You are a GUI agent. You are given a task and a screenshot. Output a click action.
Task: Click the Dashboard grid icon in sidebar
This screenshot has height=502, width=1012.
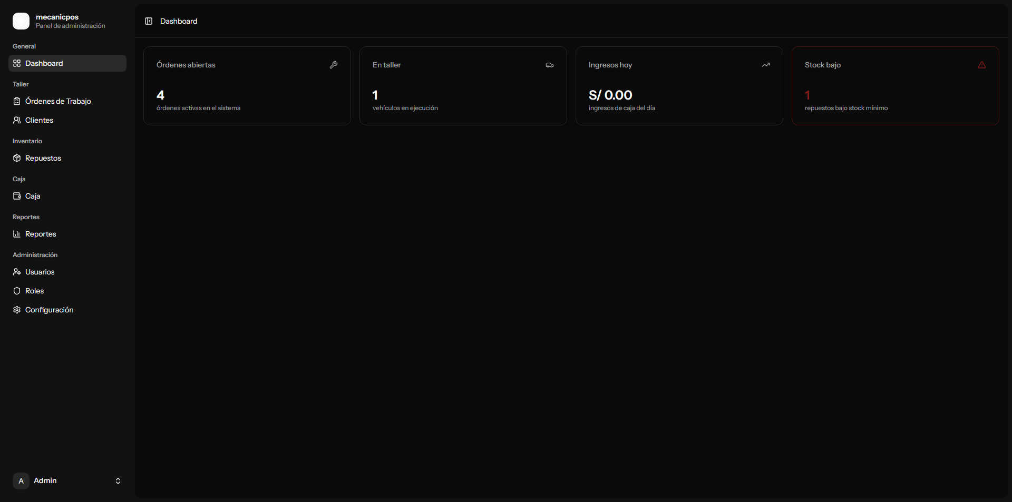click(x=17, y=63)
